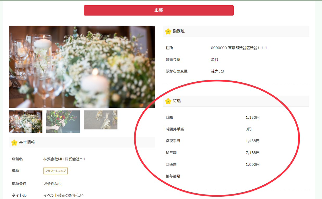Click the red 応募 apply button

pos(159,10)
